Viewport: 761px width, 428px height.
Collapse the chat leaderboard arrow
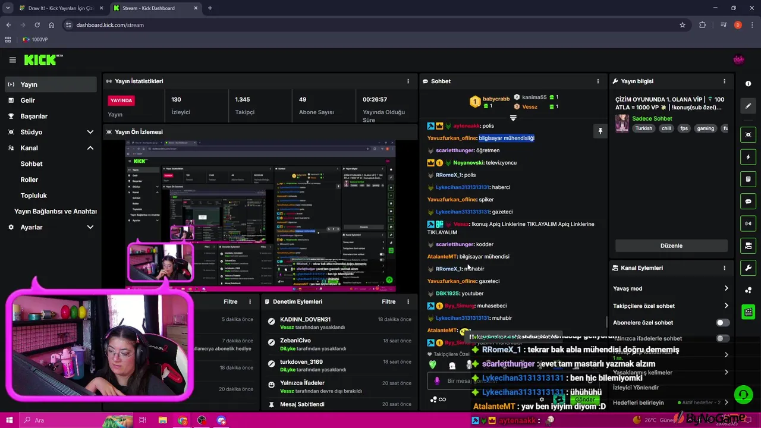click(x=513, y=118)
